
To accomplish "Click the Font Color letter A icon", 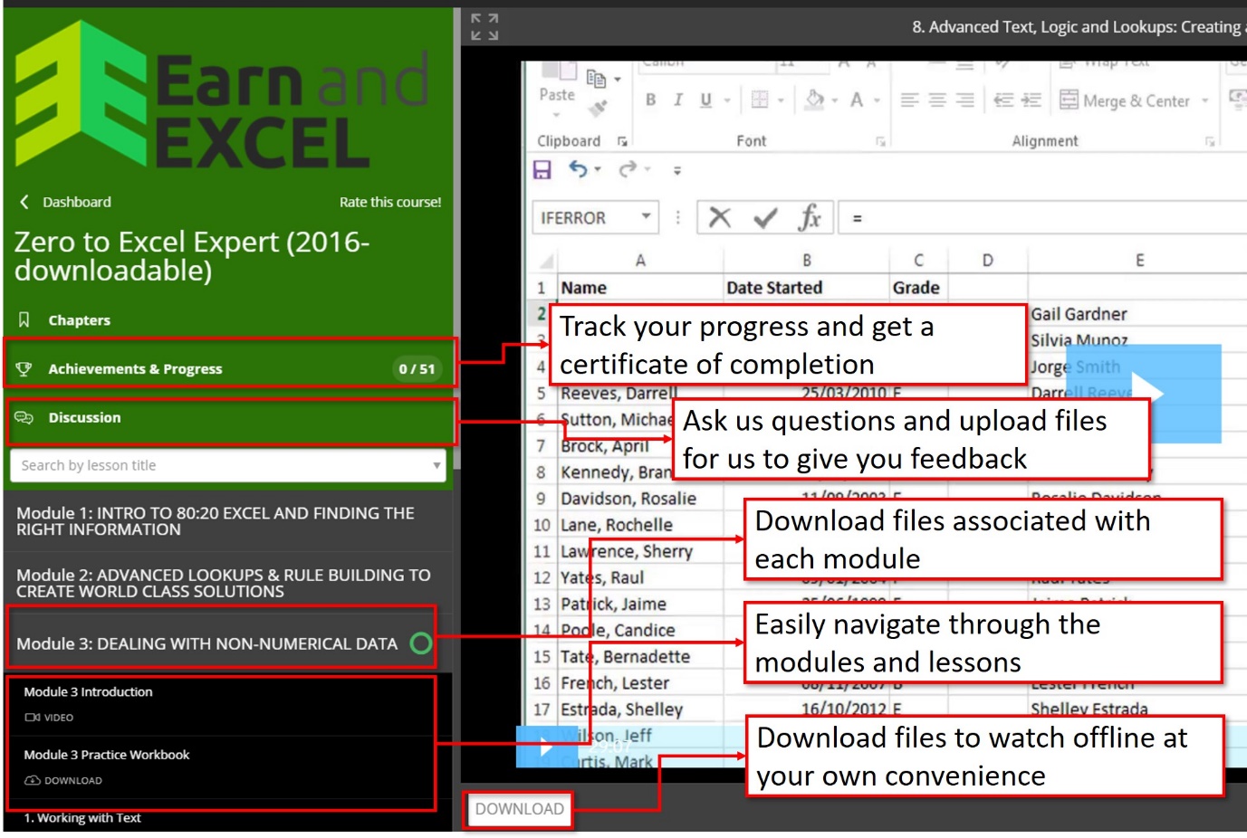I will (856, 100).
